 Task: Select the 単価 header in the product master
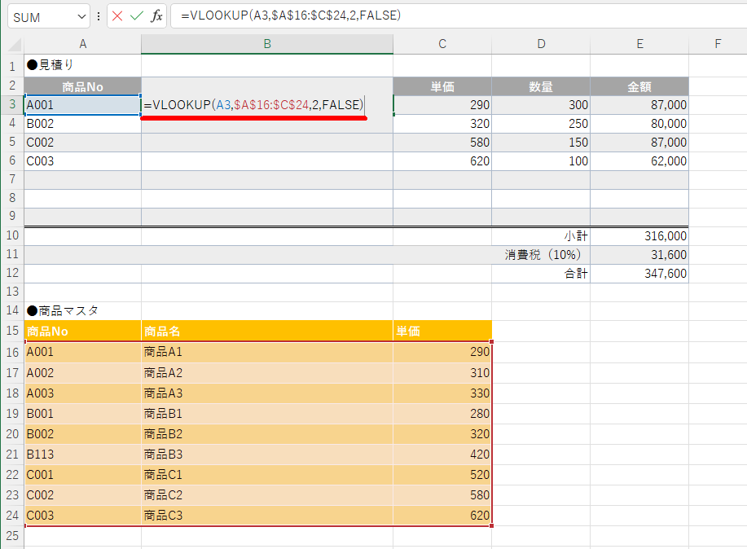pos(442,333)
